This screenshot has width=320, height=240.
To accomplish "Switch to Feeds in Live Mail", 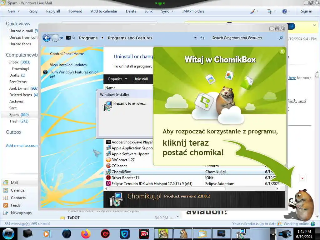I will point(16,205).
